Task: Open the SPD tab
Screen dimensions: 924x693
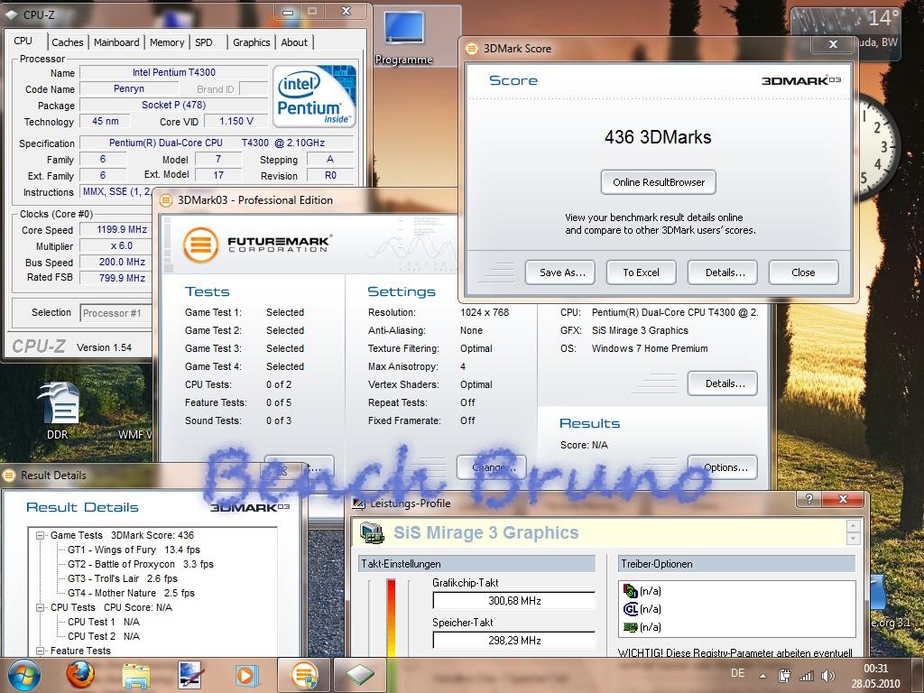Action: coord(204,42)
